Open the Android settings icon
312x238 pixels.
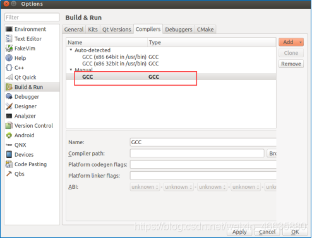point(9,135)
